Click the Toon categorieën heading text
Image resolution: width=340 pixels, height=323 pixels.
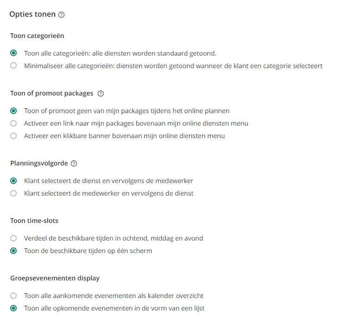[37, 36]
